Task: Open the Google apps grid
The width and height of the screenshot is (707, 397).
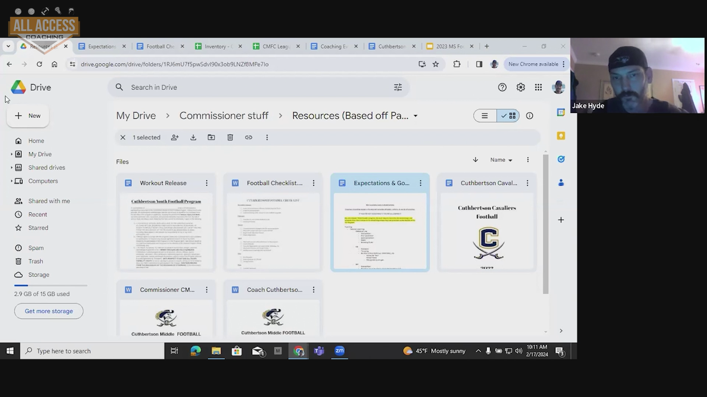Action: pos(538,87)
